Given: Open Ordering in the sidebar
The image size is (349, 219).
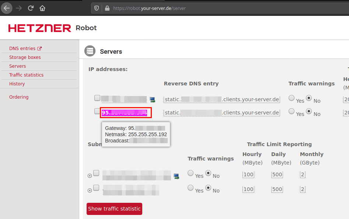Looking at the screenshot, I should (19, 97).
